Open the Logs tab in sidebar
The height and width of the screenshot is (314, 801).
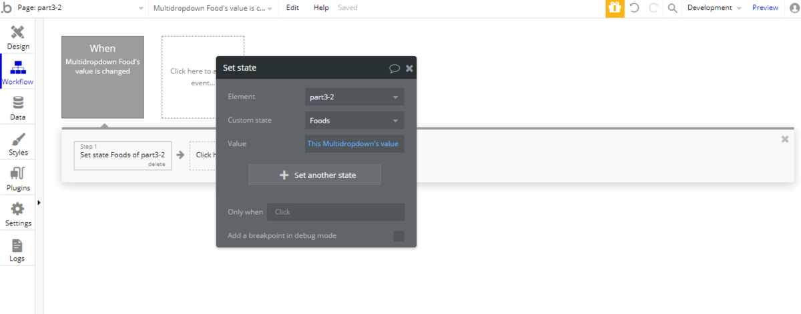(18, 249)
